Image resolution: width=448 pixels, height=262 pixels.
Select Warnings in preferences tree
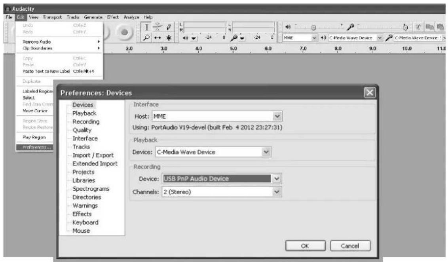(85, 205)
